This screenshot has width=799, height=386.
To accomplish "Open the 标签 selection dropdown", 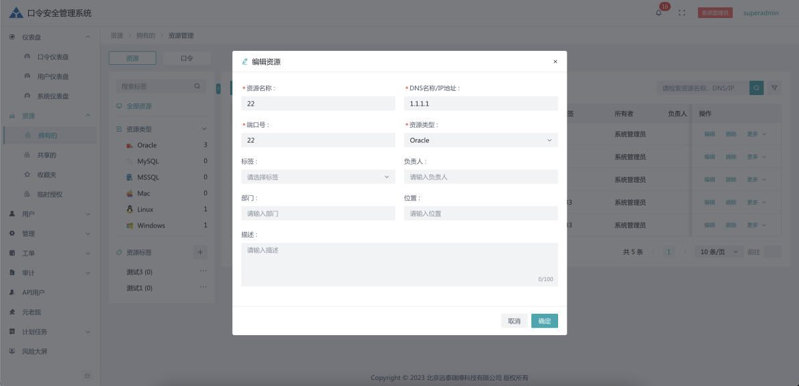I will tap(318, 177).
